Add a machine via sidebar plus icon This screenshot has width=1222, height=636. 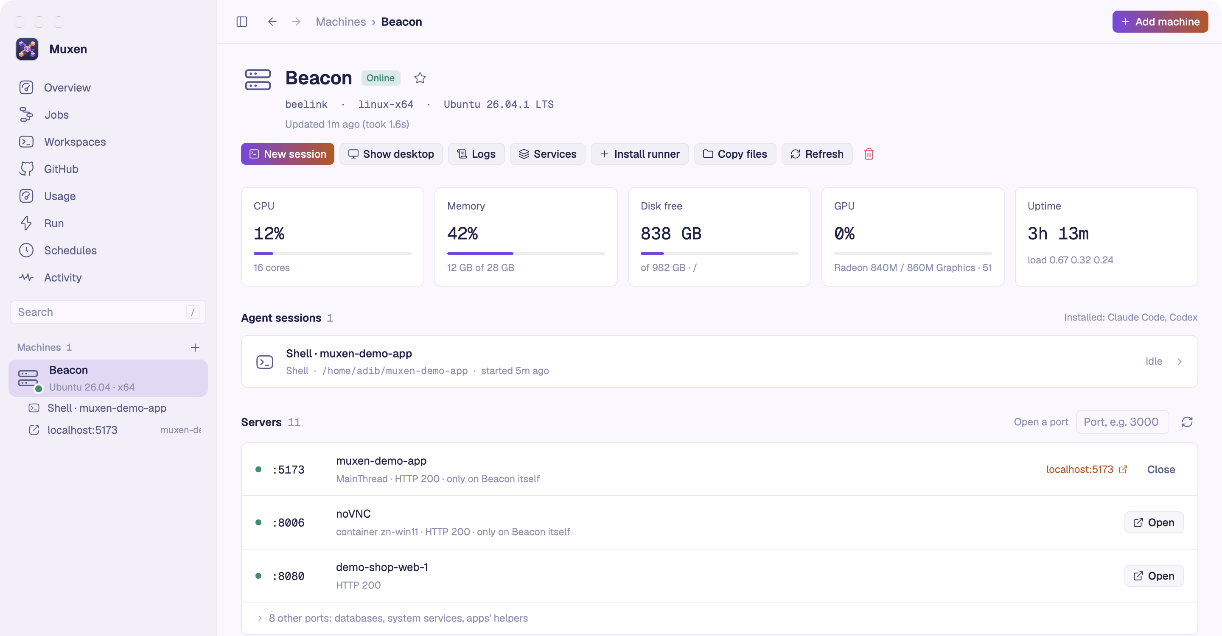(195, 347)
